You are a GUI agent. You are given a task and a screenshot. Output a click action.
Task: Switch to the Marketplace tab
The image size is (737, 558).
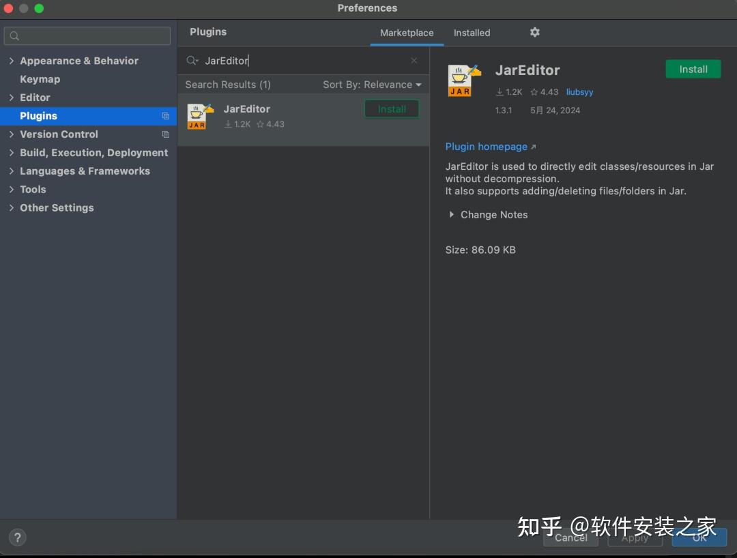pyautogui.click(x=407, y=33)
